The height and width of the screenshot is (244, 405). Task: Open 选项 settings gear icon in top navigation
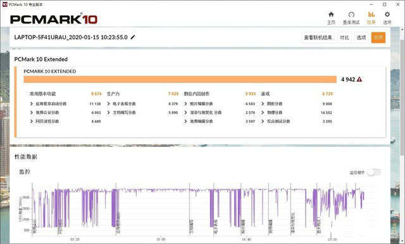pyautogui.click(x=387, y=15)
